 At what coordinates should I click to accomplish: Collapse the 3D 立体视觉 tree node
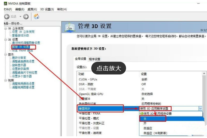pos(6,28)
